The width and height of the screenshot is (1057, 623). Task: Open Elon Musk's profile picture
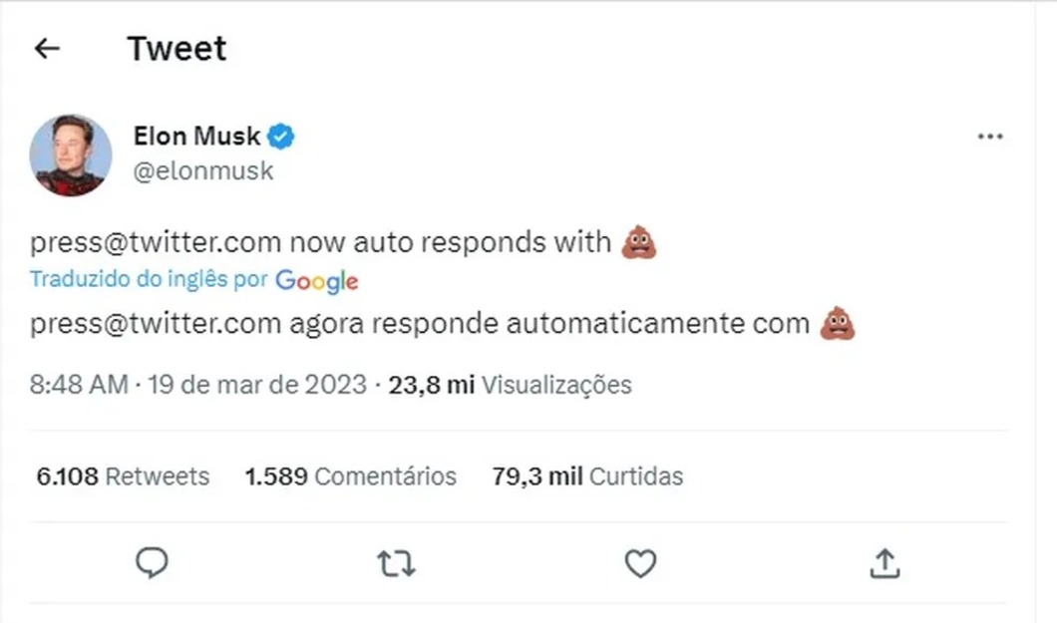(x=70, y=155)
